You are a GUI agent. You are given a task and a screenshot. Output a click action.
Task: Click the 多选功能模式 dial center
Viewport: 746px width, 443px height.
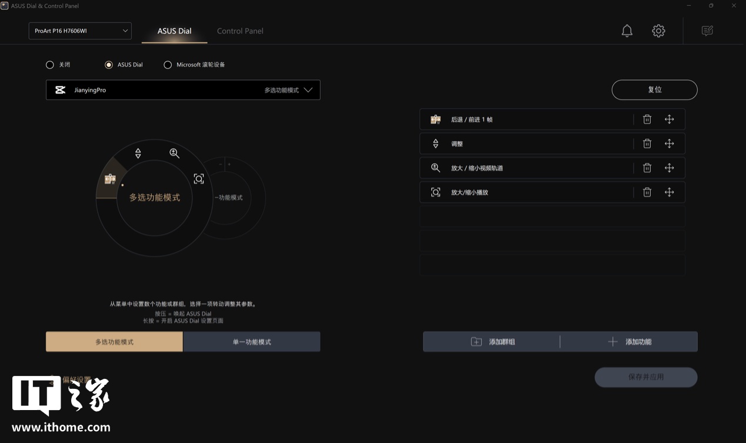coord(155,198)
